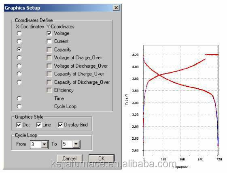Tick the Capacity Y-coordinate checkbox
227x173 pixels.
(49, 50)
